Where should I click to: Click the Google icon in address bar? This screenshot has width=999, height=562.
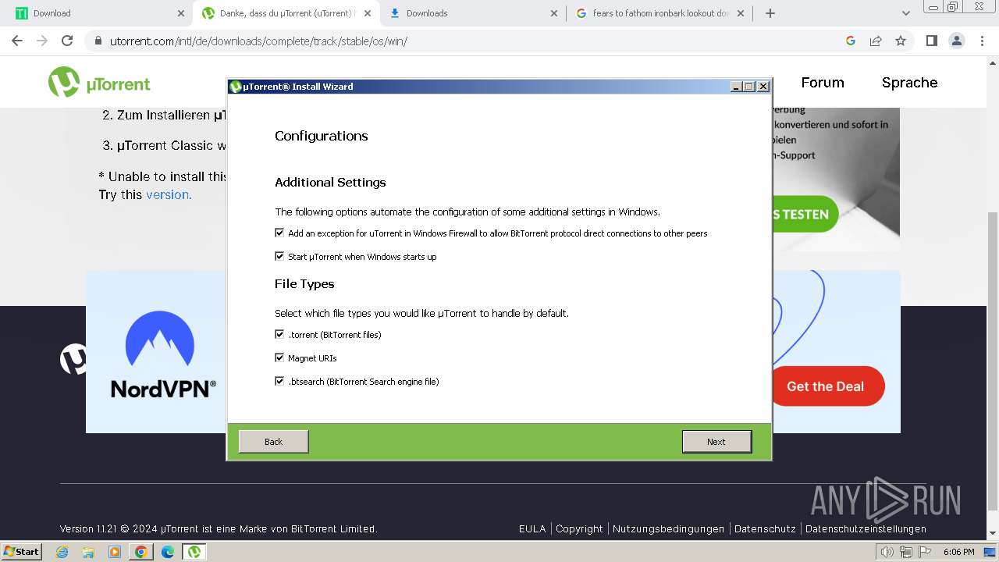[851, 41]
